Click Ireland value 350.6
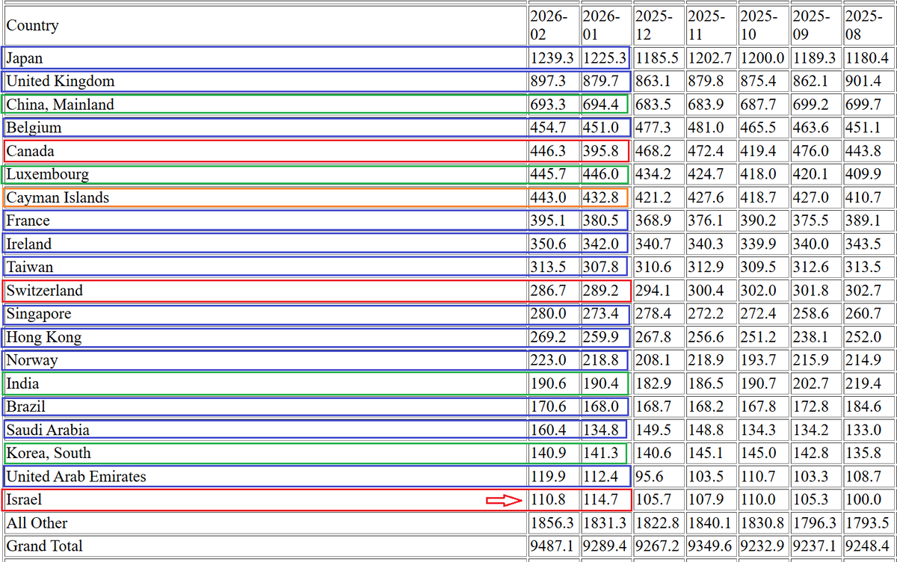The width and height of the screenshot is (897, 562). coord(548,244)
